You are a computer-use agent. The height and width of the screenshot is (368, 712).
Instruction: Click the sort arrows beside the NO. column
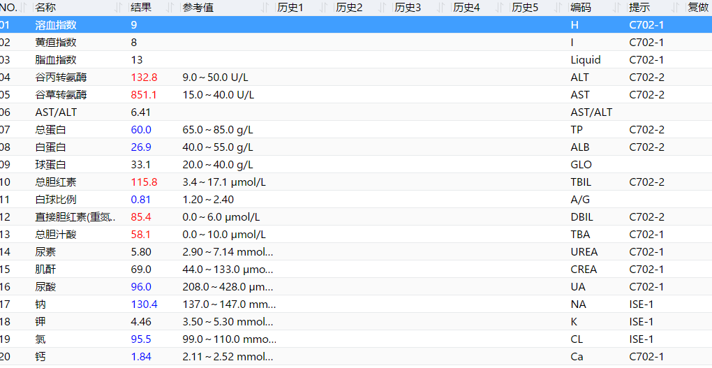pyautogui.click(x=24, y=8)
